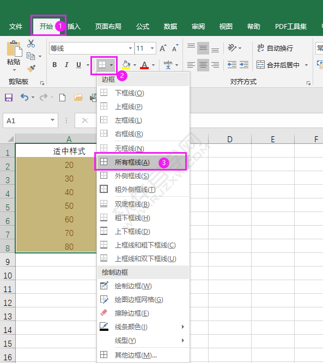This screenshot has width=323, height=363.
Task: Open the 文件 tab
Action: click(x=15, y=26)
